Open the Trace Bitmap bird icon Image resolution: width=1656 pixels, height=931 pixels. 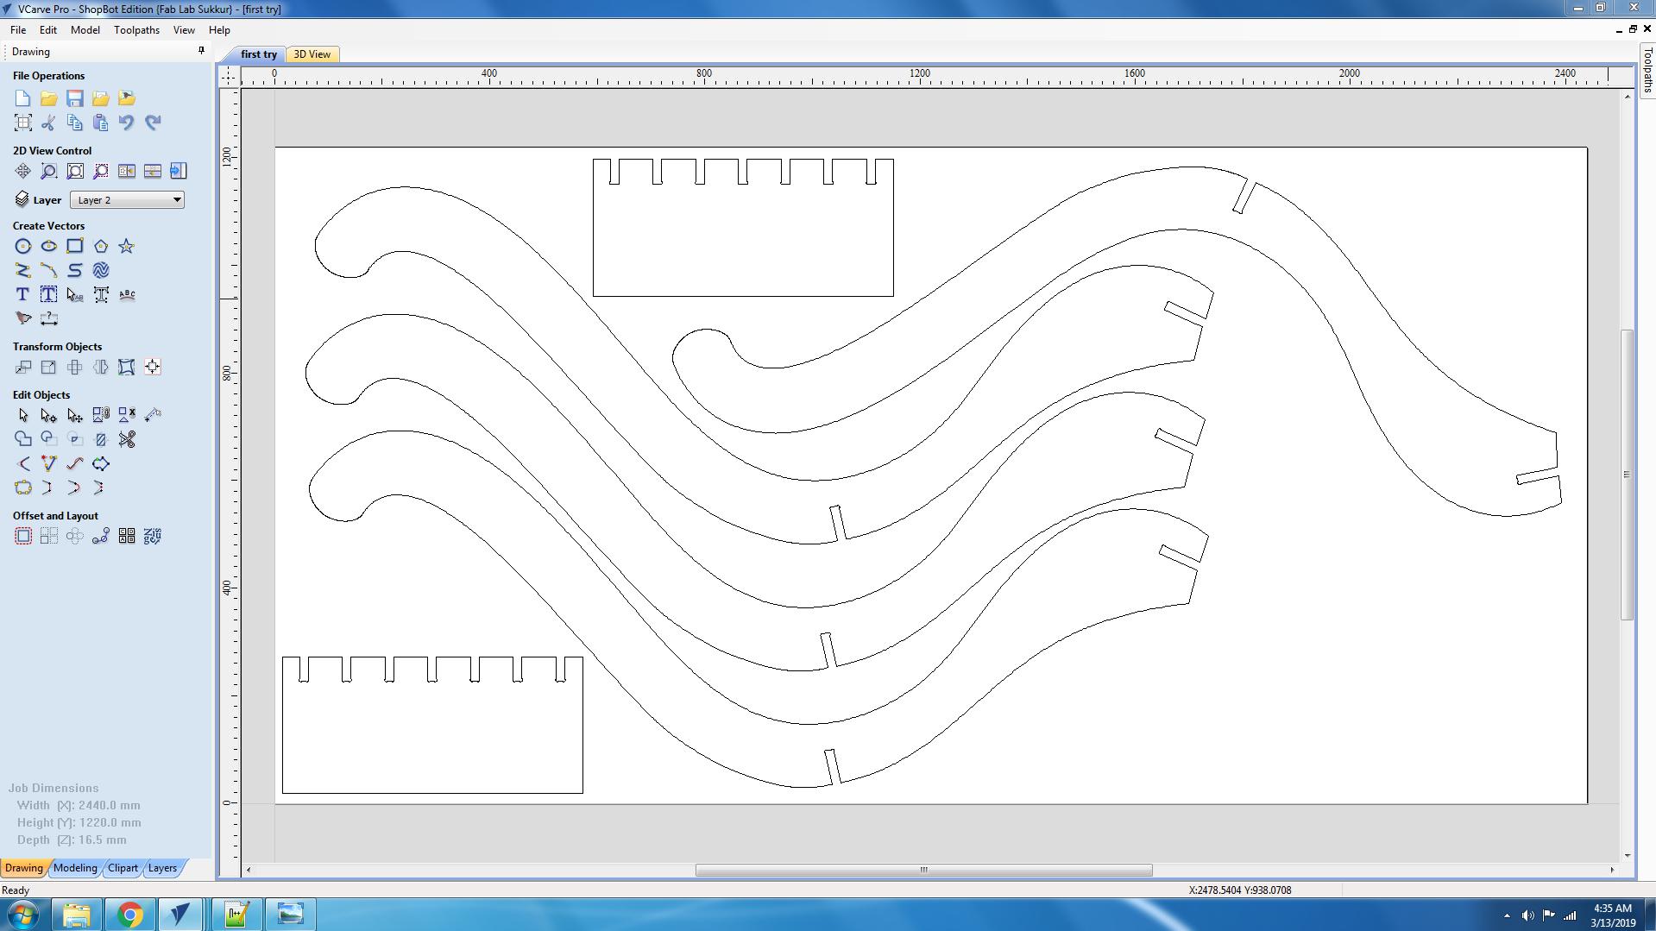click(x=23, y=319)
